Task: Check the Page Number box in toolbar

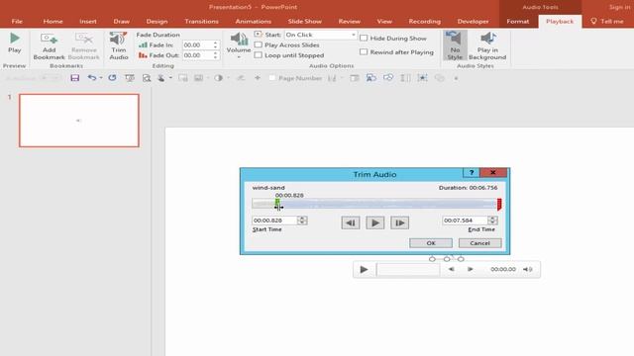Action: coord(272,78)
